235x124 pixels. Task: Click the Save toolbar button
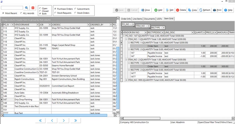[119, 10]
